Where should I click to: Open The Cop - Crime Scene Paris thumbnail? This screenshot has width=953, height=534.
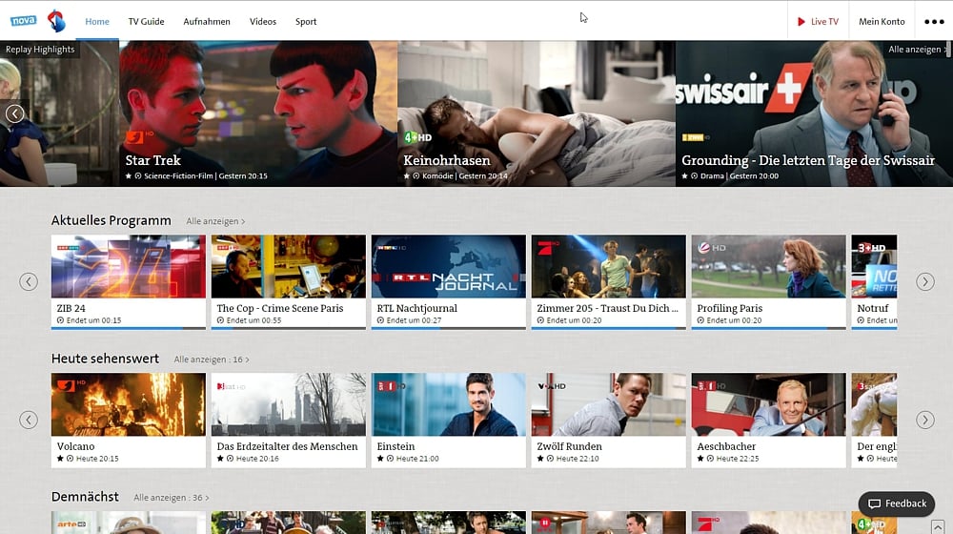click(x=289, y=266)
